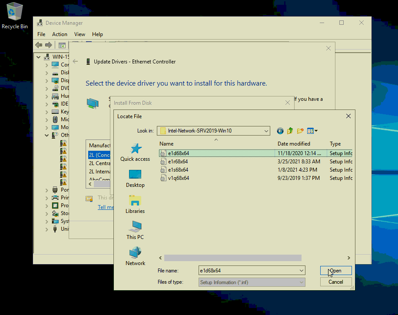398x315 pixels.
Task: Click the Quick access star icon
Action: click(x=135, y=149)
